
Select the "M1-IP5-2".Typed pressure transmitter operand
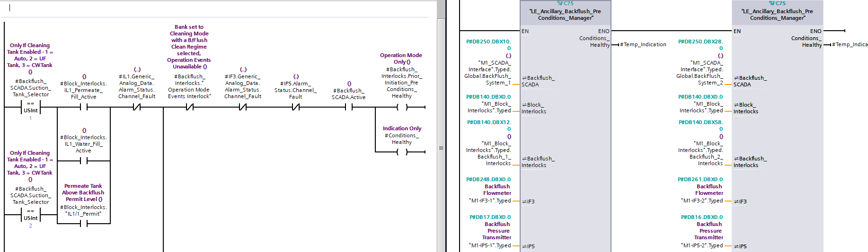702,245
